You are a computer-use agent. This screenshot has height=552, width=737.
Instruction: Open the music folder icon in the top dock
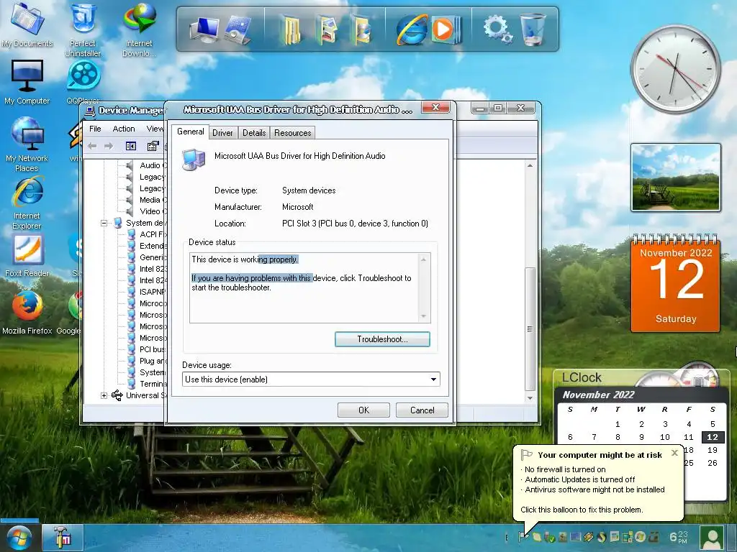tap(362, 30)
